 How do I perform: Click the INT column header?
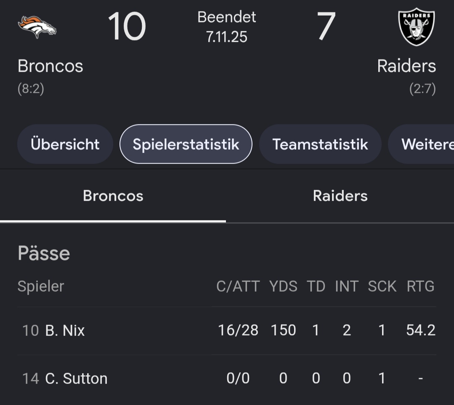[x=347, y=287]
